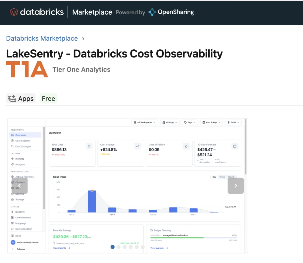The width and height of the screenshot is (303, 263).
Task: Click the lightbulb icon under Potential Savings
Action: (x=54, y=243)
